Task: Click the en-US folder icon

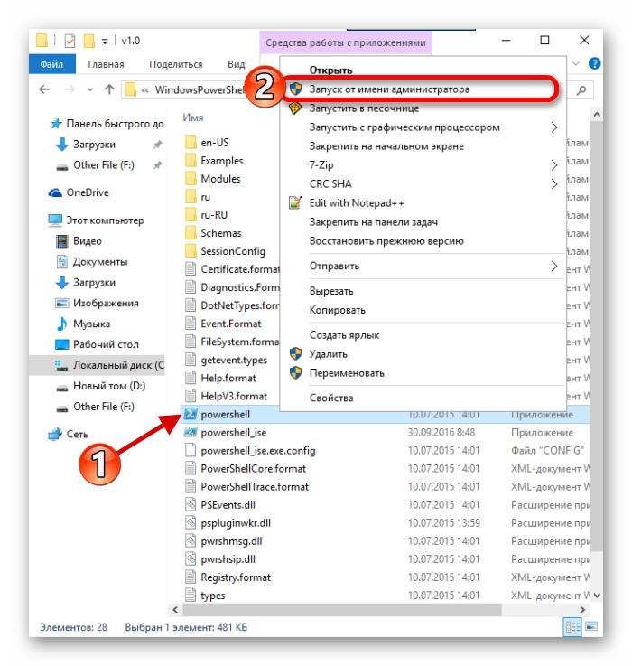Action: coord(191,142)
